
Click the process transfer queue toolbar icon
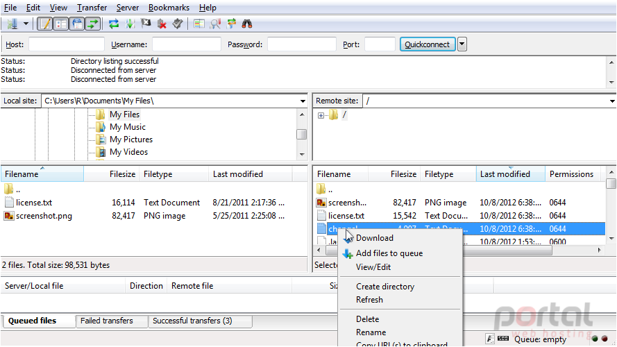pos(130,24)
